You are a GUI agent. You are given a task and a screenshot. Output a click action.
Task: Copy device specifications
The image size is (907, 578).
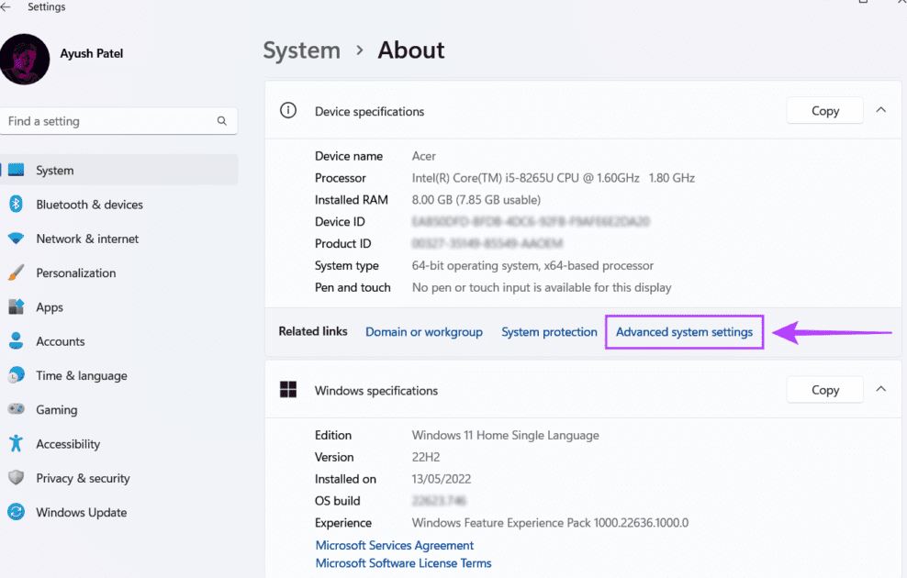(x=825, y=110)
